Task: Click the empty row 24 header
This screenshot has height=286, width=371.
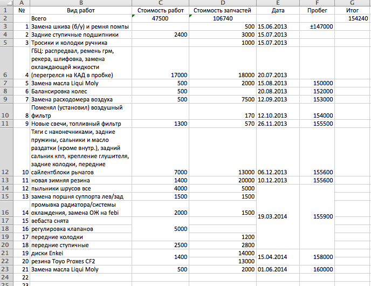Action: click(5, 277)
